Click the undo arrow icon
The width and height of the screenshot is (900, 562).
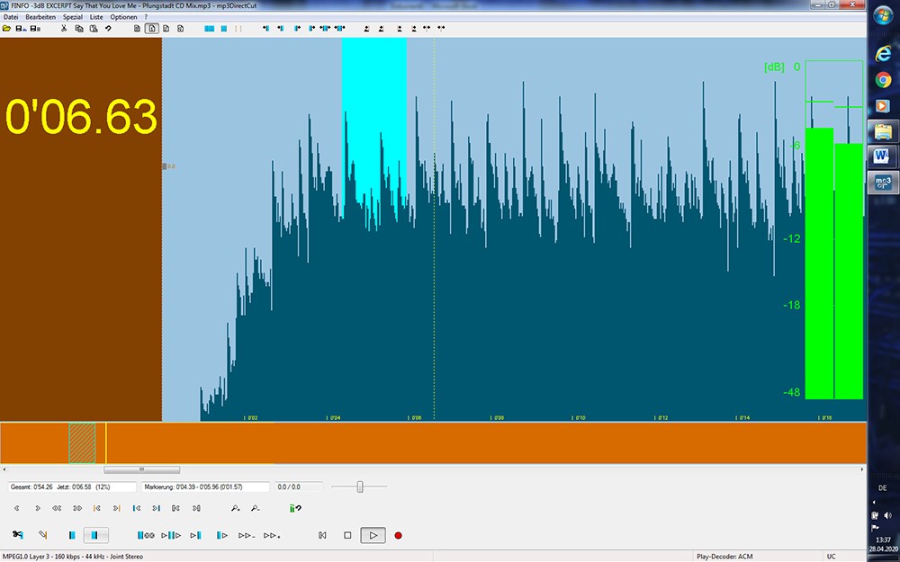pyautogui.click(x=108, y=29)
